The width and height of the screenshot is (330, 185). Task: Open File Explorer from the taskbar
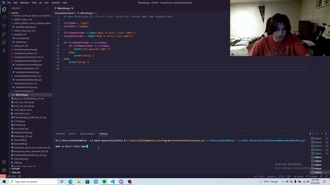point(79,181)
